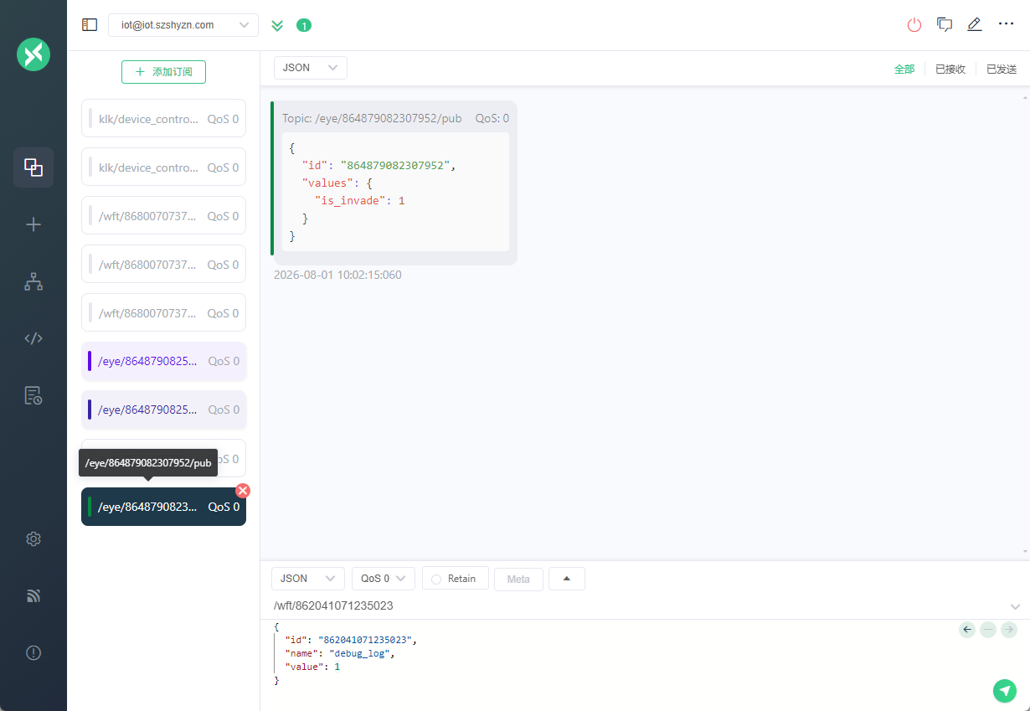Select the highlighted /eye/8648790823... subscription
This screenshot has width=1030, height=711.
[x=163, y=507]
